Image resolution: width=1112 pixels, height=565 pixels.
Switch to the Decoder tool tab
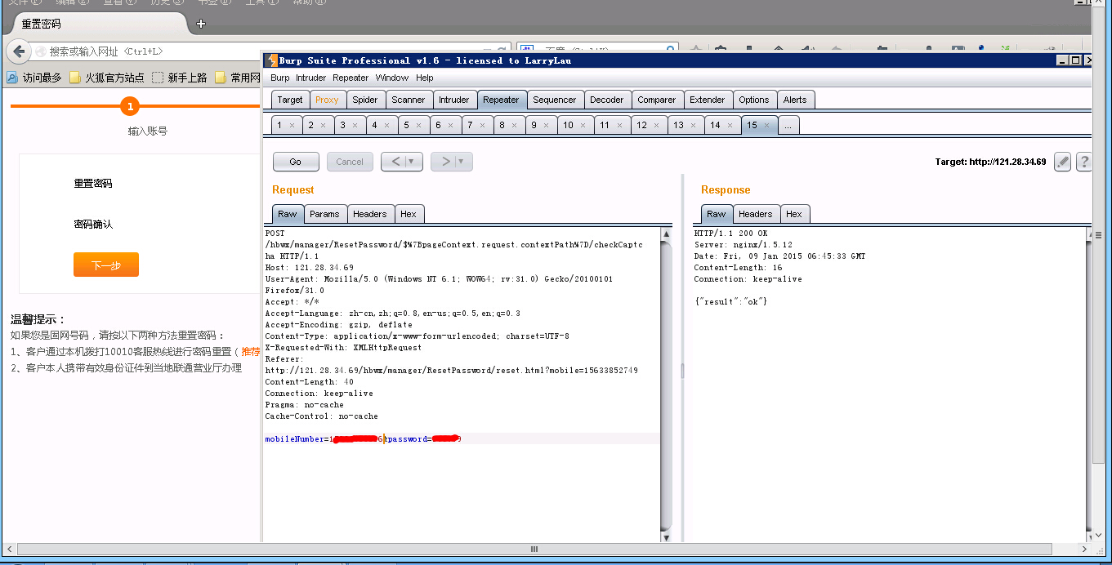(x=607, y=100)
